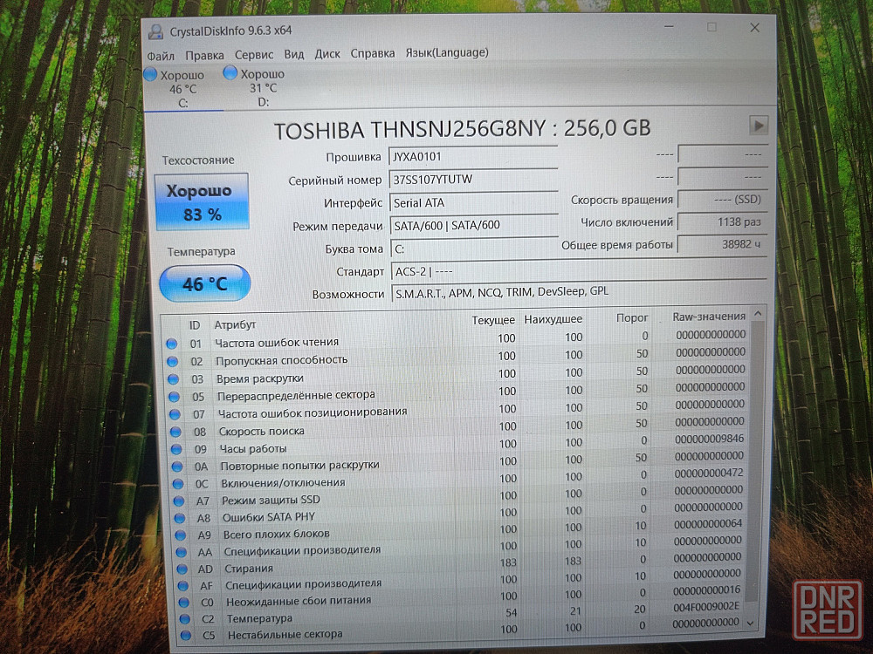
Task: Select the row Включения/отключения
Action: (x=459, y=479)
